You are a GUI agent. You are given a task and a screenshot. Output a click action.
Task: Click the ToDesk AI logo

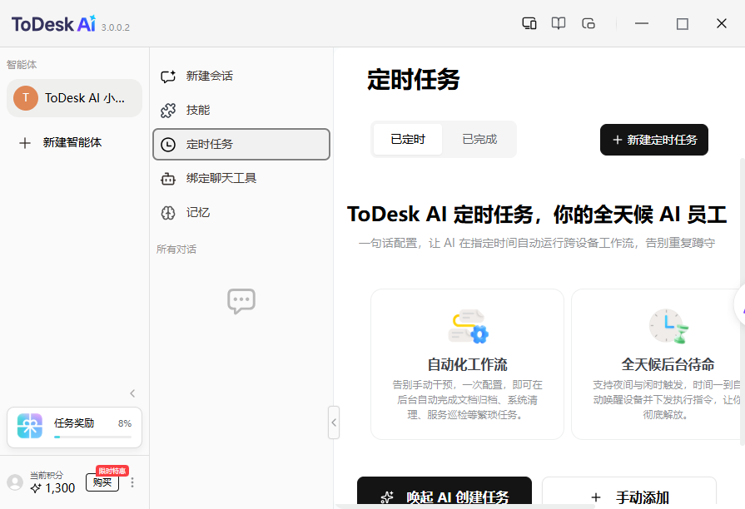click(53, 24)
